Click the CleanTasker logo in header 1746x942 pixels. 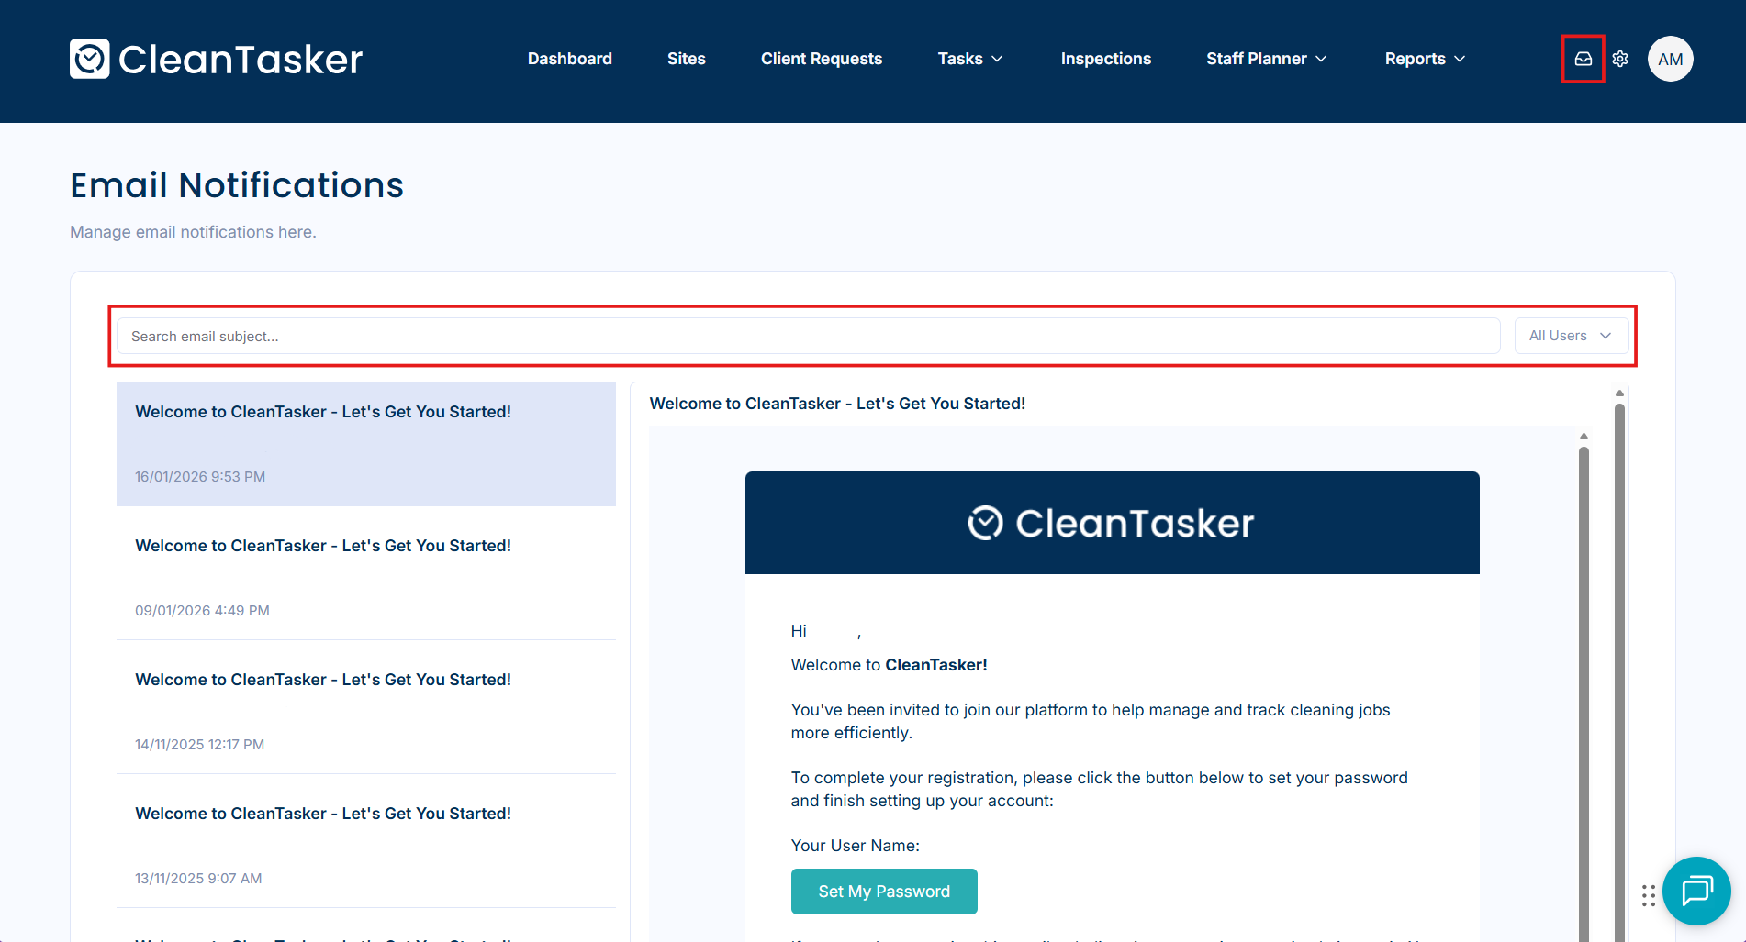pos(217,60)
